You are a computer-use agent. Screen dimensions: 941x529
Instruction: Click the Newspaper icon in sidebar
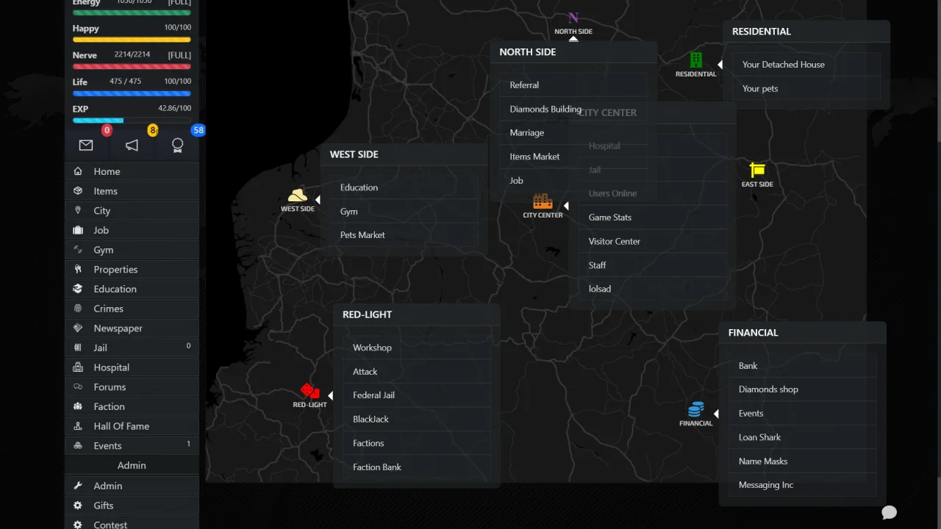coord(78,328)
